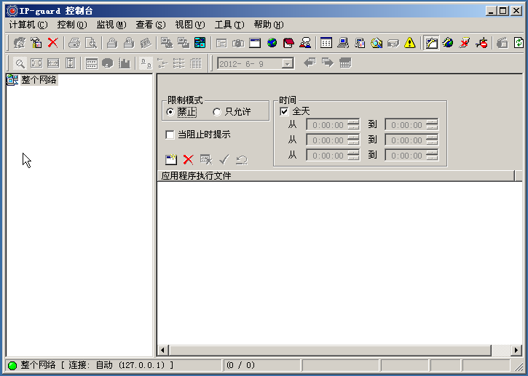Click the yellow warning triangle toolbar icon
Viewport: 528px width, 376px height.
tap(410, 43)
